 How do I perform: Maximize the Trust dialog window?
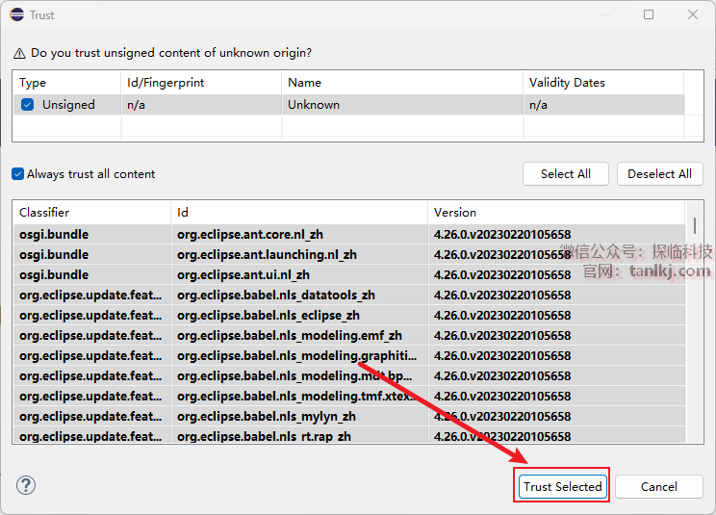pos(649,14)
